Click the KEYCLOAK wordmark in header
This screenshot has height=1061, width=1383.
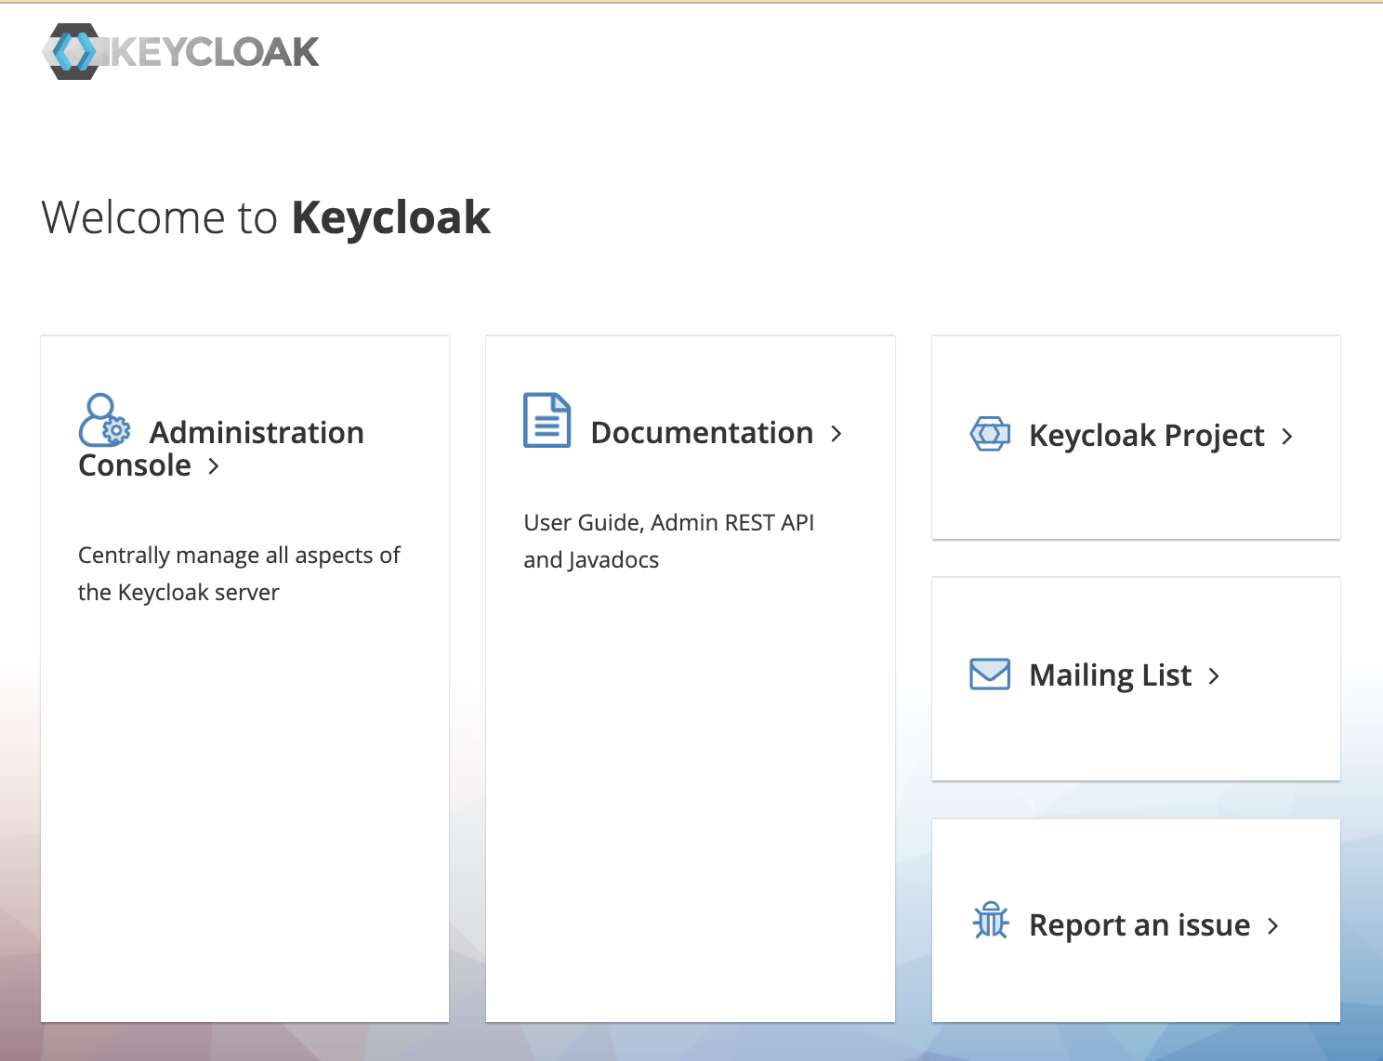(215, 52)
